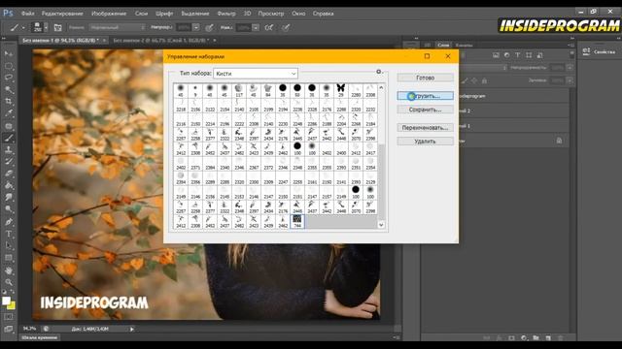Viewport: 622px width, 349px height.
Task: Click the yellow background color swatch
Action: (x=12, y=306)
